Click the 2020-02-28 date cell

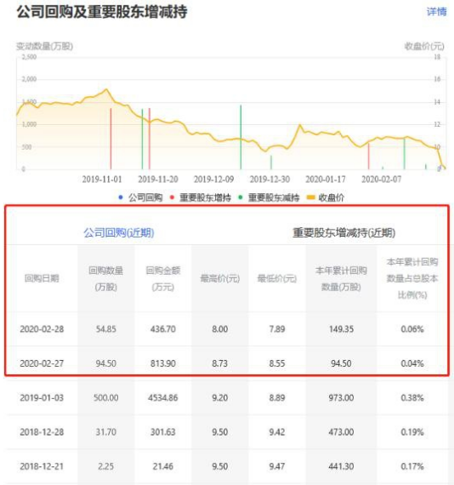(42, 328)
